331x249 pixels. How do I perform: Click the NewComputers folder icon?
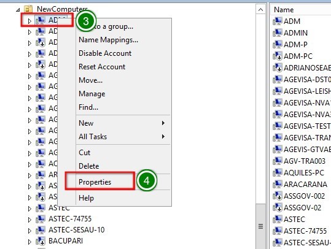[x=28, y=9]
